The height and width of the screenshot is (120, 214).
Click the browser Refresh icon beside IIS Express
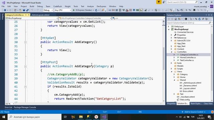(96, 10)
